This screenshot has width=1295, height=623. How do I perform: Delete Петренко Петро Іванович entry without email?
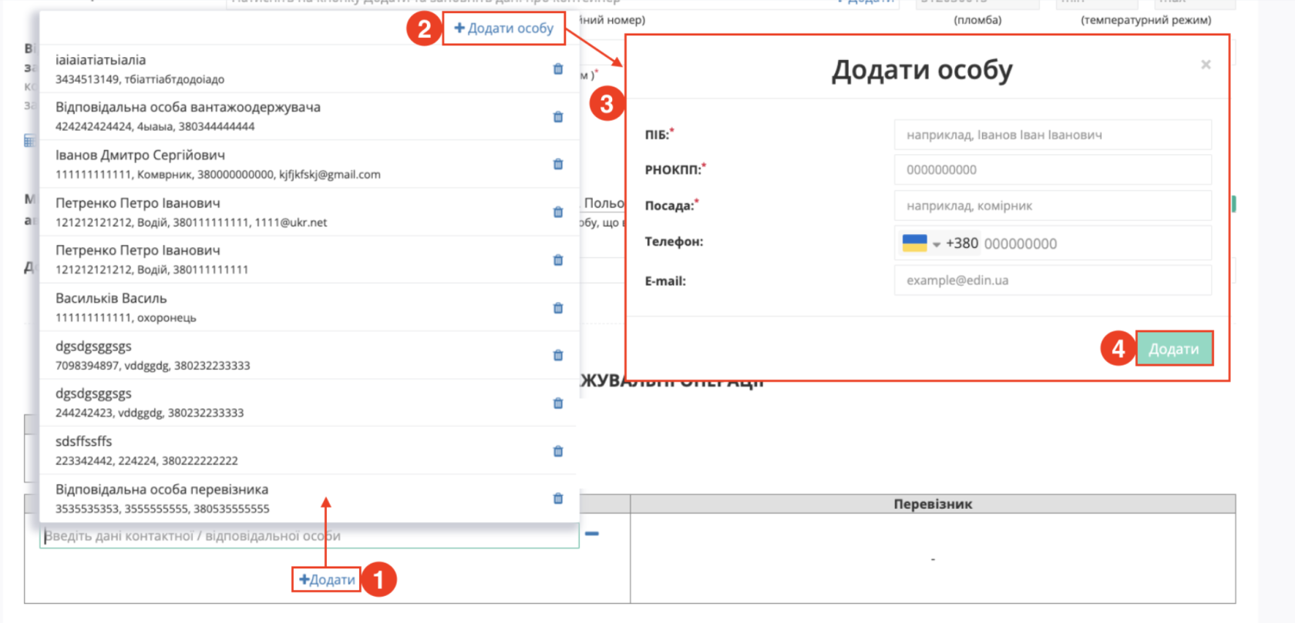tap(558, 260)
